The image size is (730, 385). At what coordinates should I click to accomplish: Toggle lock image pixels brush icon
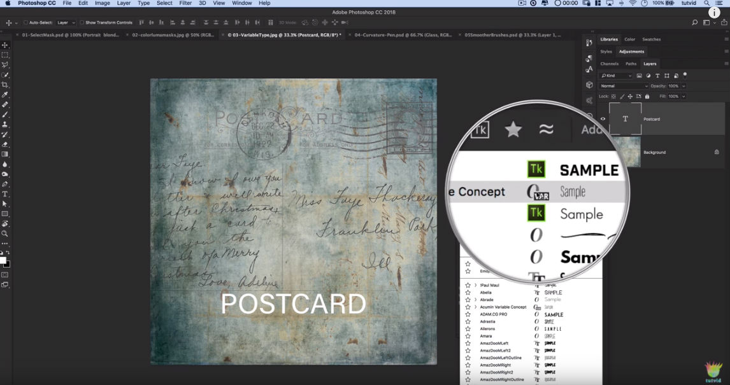pos(622,96)
